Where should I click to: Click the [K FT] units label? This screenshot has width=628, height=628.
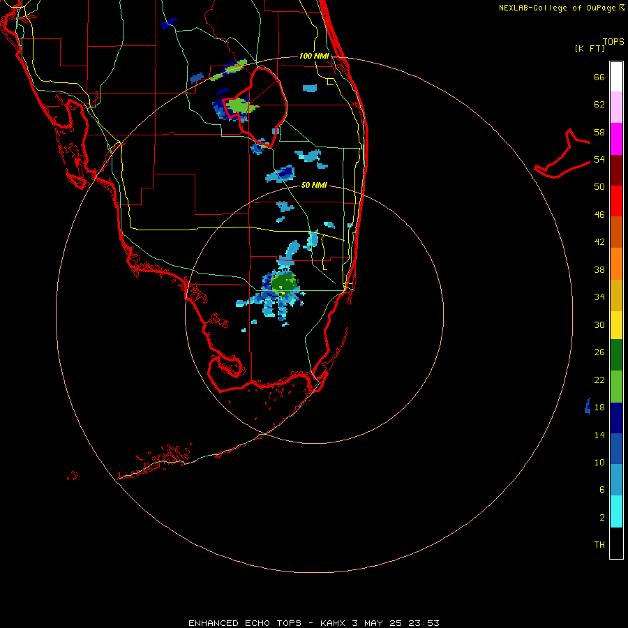coord(590,48)
